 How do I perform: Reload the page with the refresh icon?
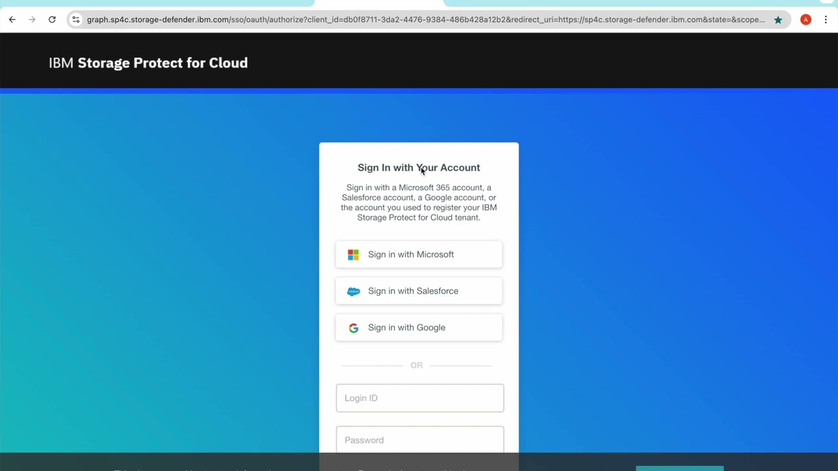click(52, 20)
